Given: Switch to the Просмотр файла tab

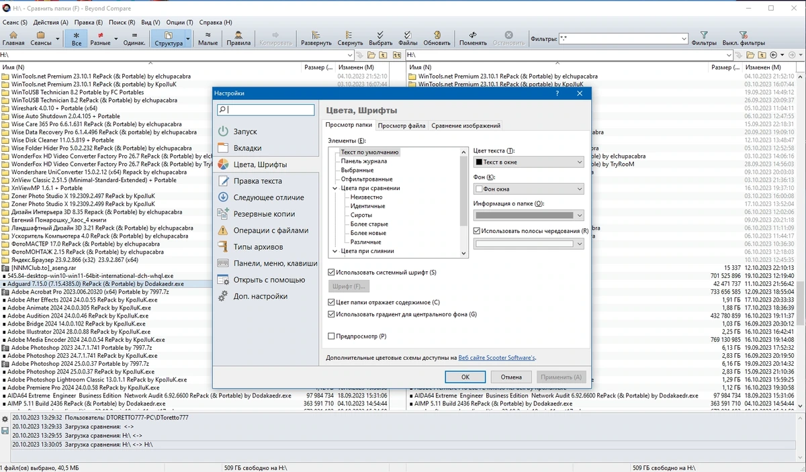Looking at the screenshot, I should [x=401, y=126].
